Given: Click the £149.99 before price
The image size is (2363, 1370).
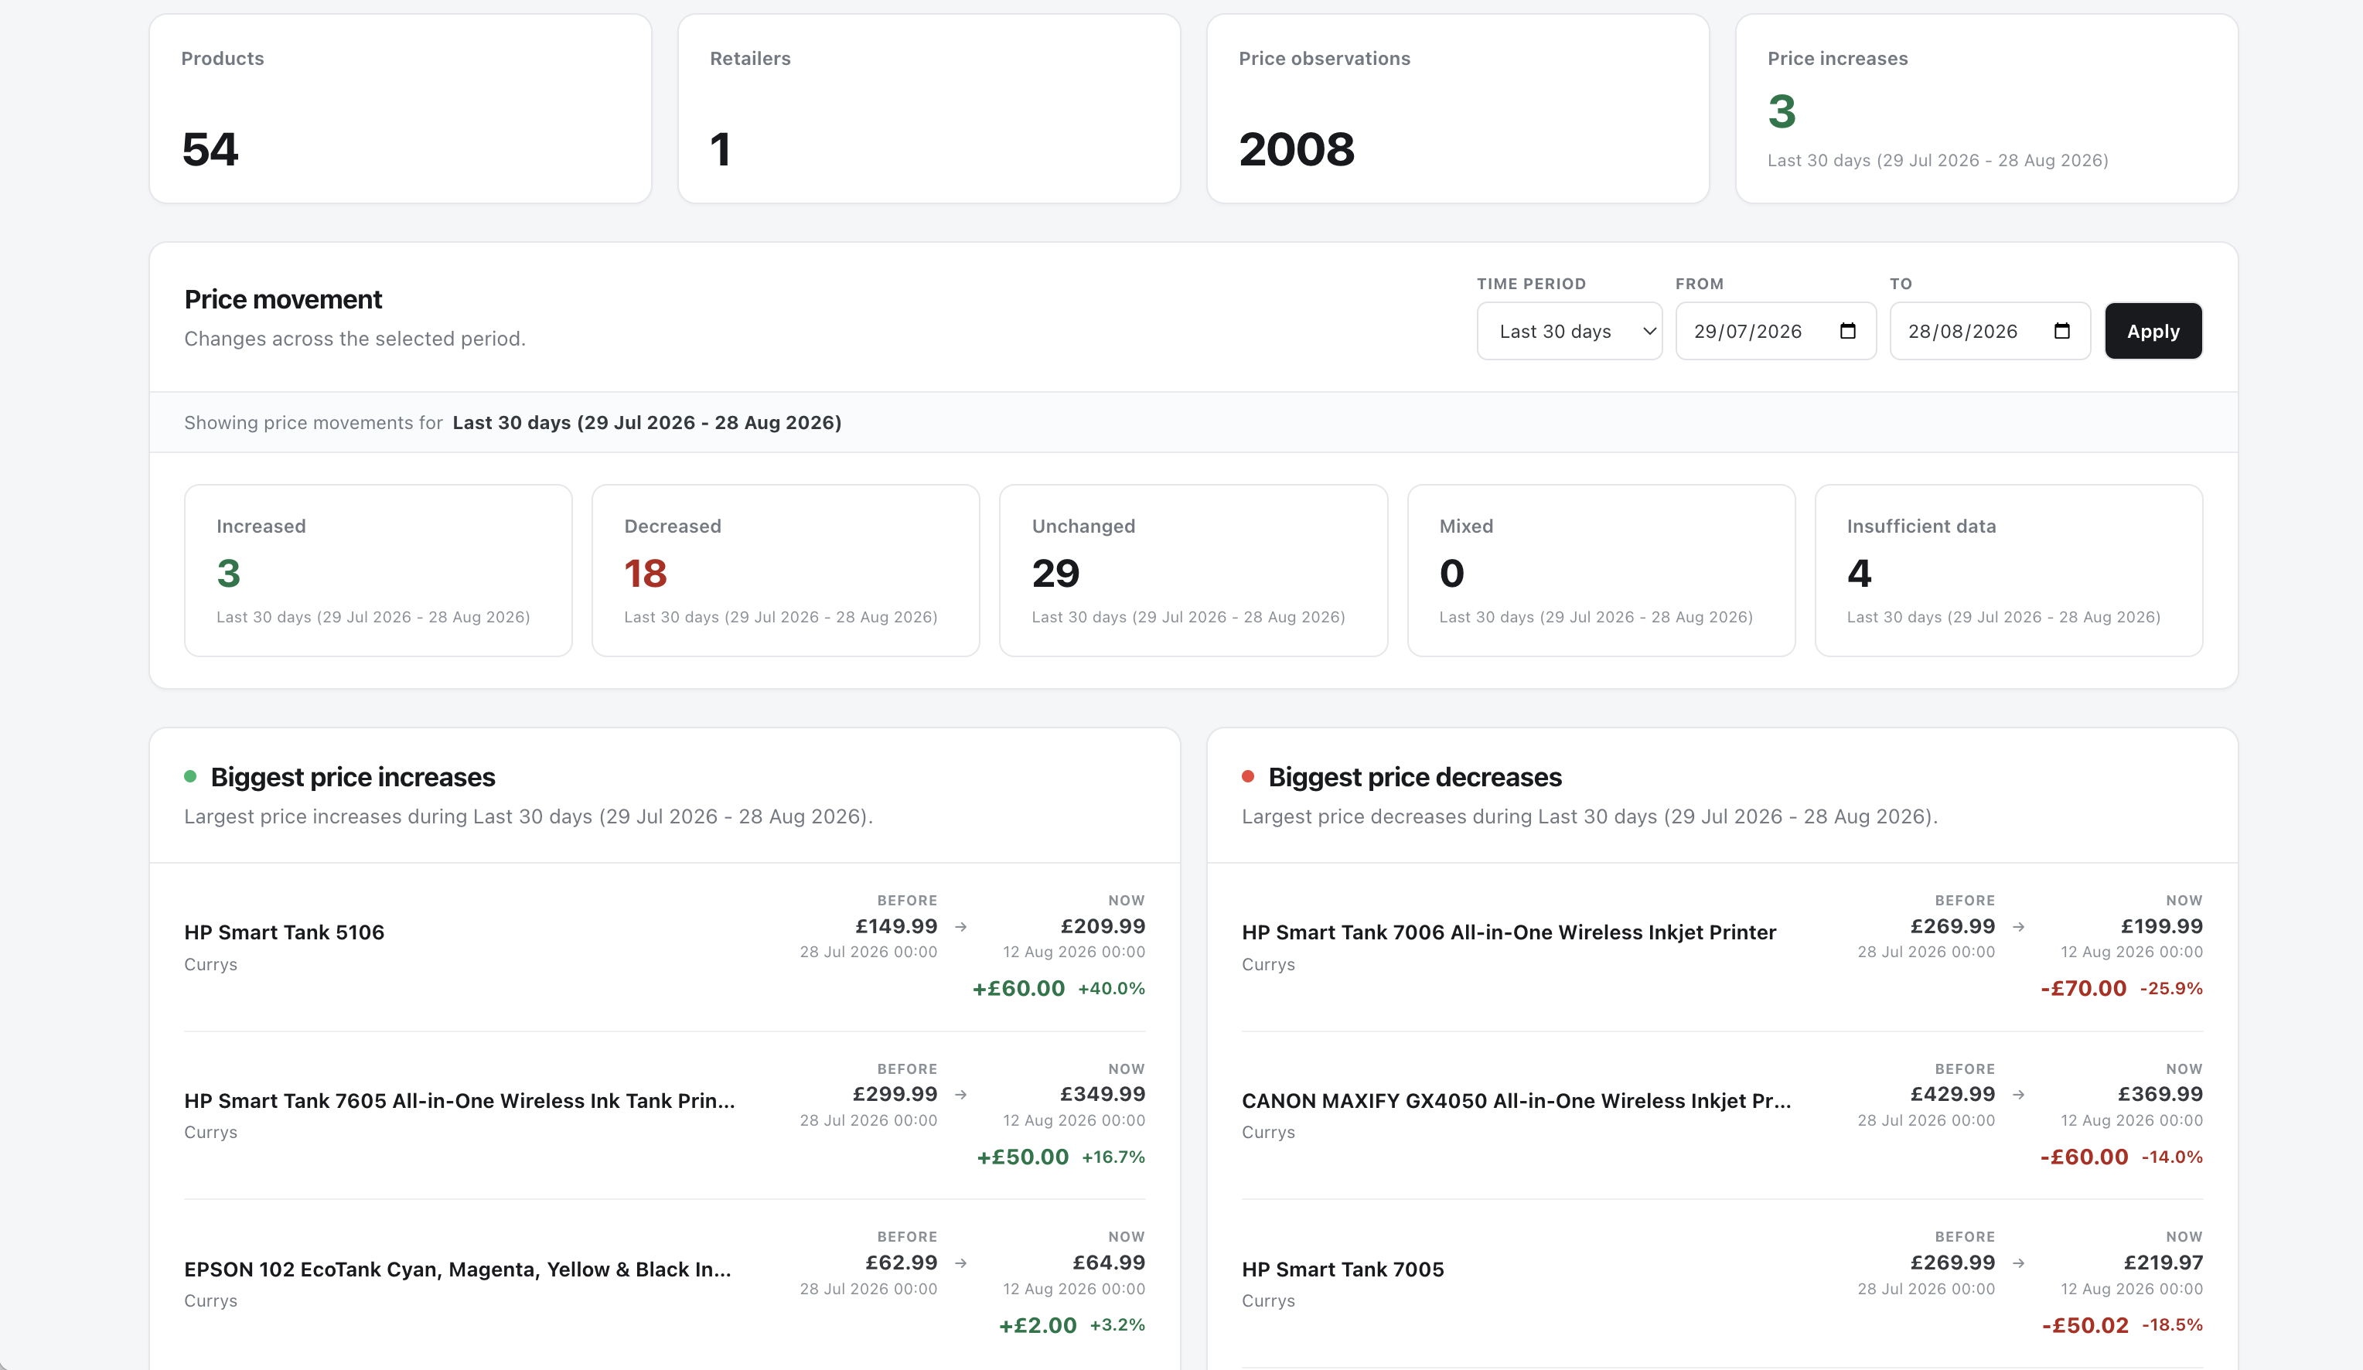Looking at the screenshot, I should click(x=896, y=926).
